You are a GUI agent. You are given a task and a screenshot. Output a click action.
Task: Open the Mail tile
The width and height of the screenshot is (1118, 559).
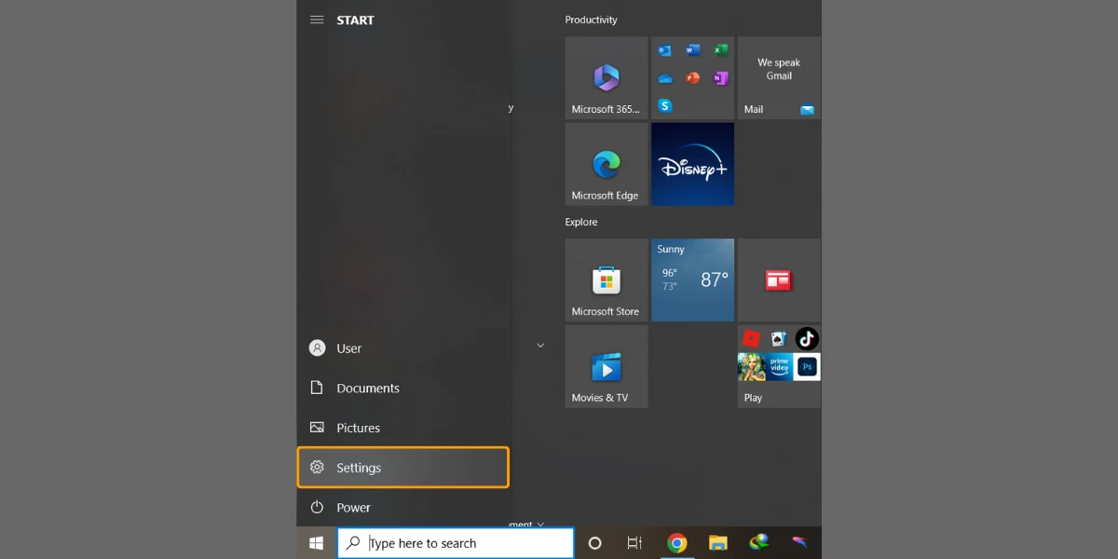click(x=779, y=77)
